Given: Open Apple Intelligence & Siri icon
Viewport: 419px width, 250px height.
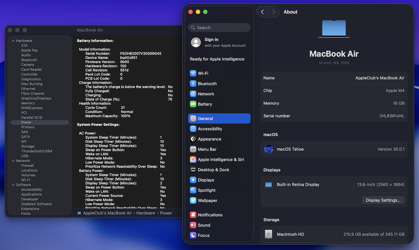Looking at the screenshot, I should click(193, 159).
